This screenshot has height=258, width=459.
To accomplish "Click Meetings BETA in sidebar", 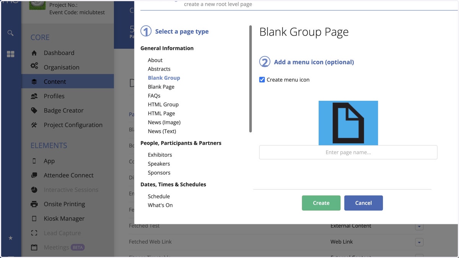I will click(64, 247).
